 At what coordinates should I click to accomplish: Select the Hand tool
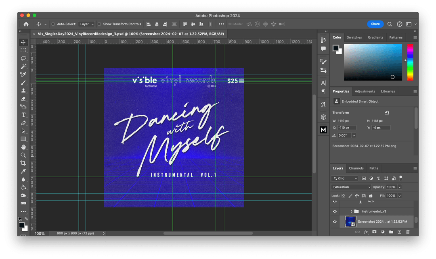(x=23, y=147)
